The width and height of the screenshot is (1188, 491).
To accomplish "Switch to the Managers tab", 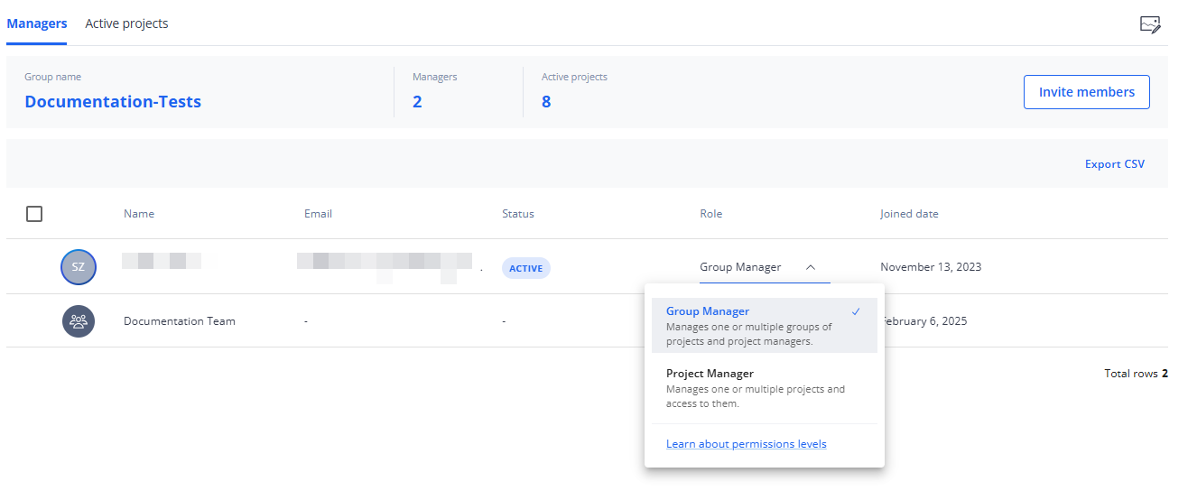I will [37, 23].
